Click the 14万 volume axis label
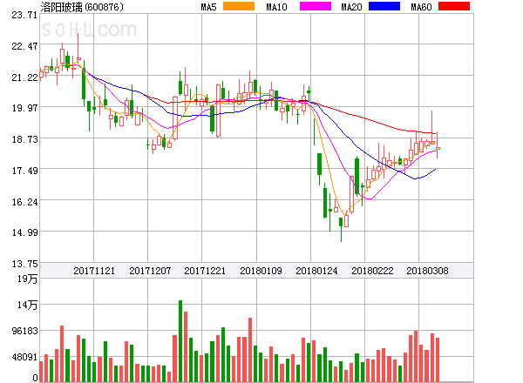 pyautogui.click(x=27, y=305)
